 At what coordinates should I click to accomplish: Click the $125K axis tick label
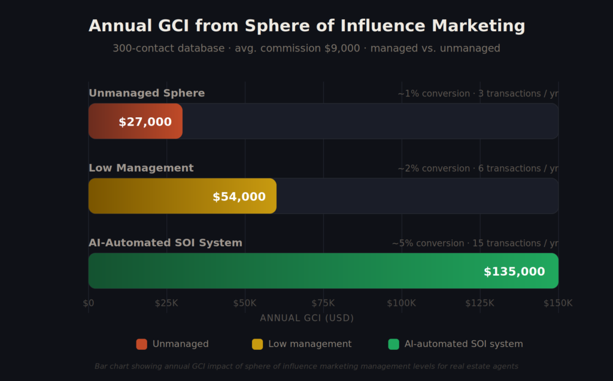click(x=480, y=303)
